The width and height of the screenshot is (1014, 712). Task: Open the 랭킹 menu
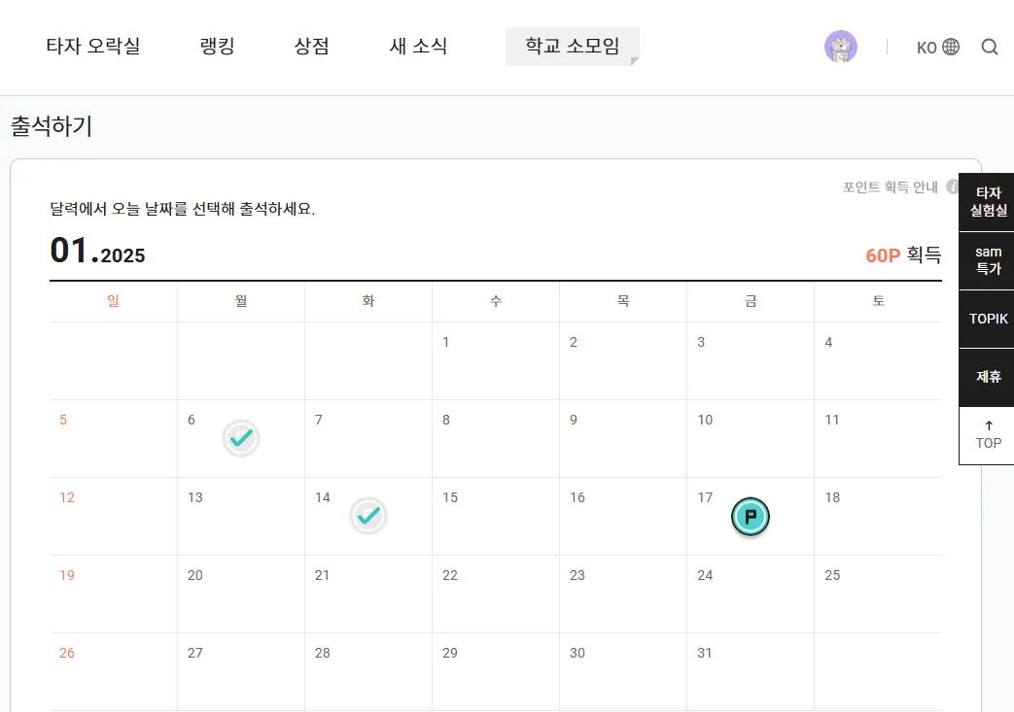point(217,46)
